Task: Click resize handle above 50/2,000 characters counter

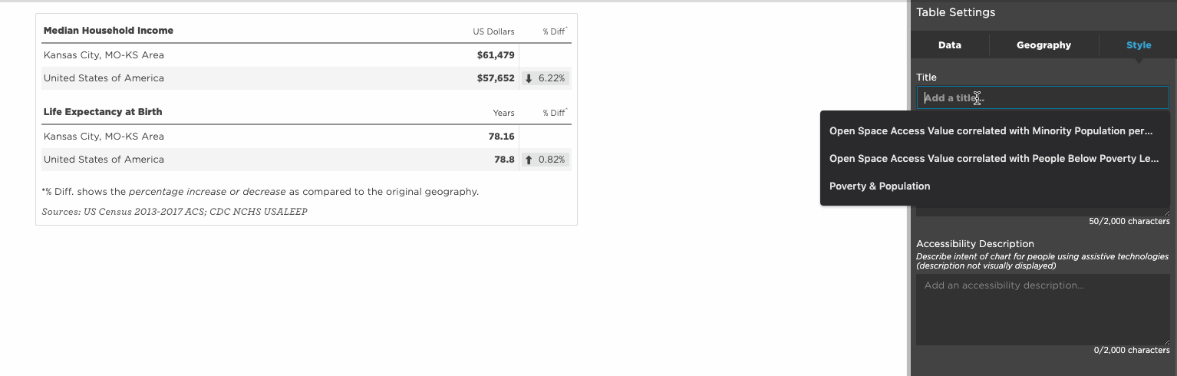Action: 1166,213
